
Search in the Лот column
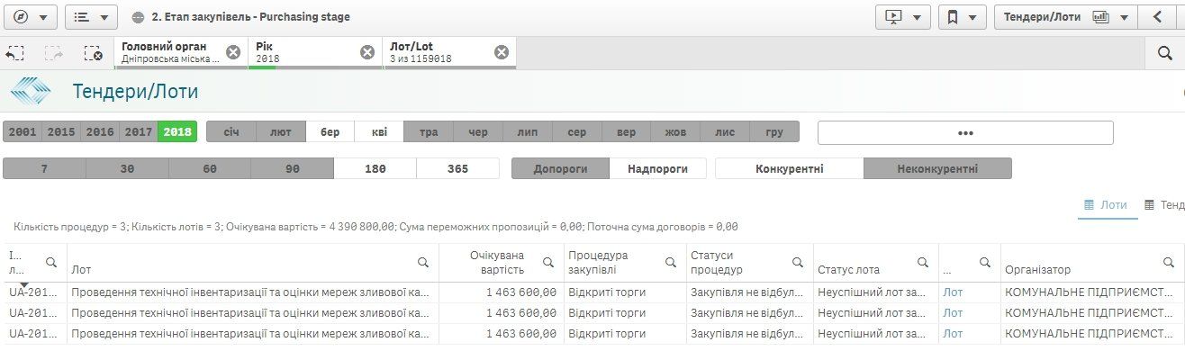423,262
